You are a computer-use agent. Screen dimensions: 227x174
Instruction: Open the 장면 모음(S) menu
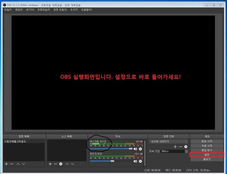(x=60, y=10)
